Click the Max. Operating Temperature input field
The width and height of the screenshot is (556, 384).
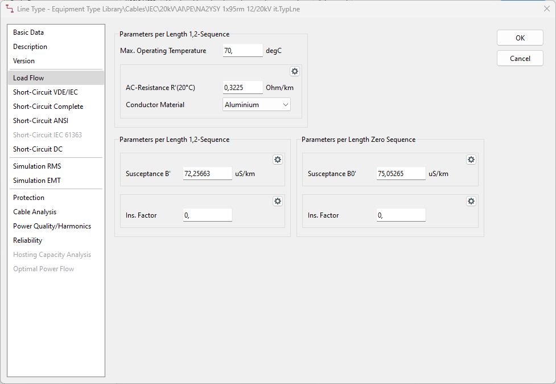click(242, 50)
